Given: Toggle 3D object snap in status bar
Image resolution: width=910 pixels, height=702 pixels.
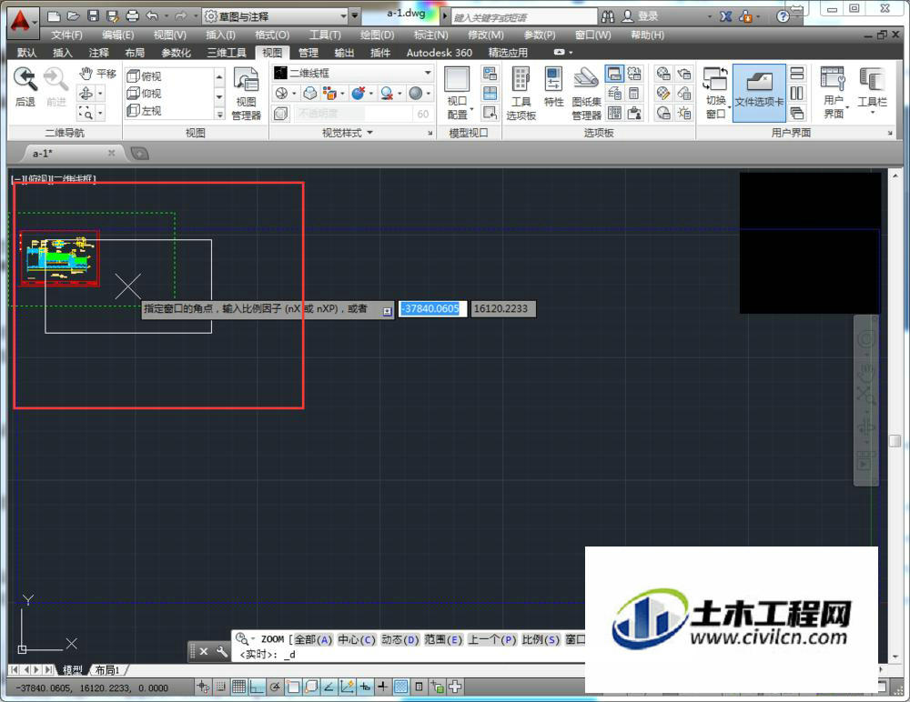Looking at the screenshot, I should click(311, 687).
